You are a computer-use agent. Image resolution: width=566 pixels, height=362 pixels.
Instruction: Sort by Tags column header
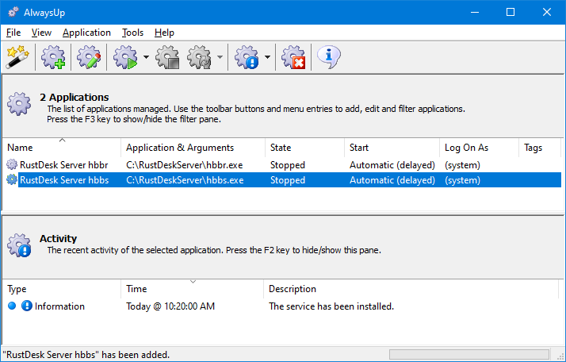[x=540, y=147]
